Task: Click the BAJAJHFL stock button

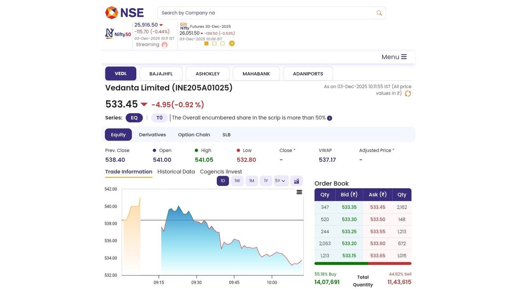Action: [161, 73]
